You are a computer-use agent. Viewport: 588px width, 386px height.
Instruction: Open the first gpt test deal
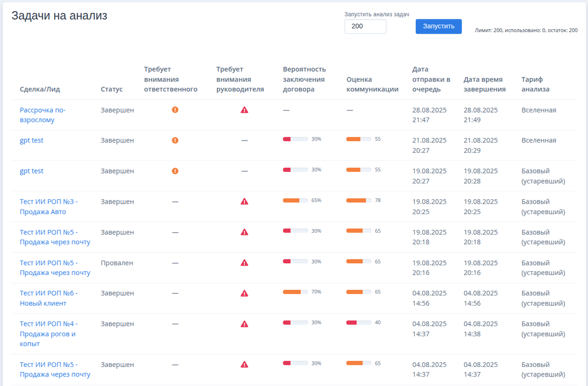tap(31, 140)
